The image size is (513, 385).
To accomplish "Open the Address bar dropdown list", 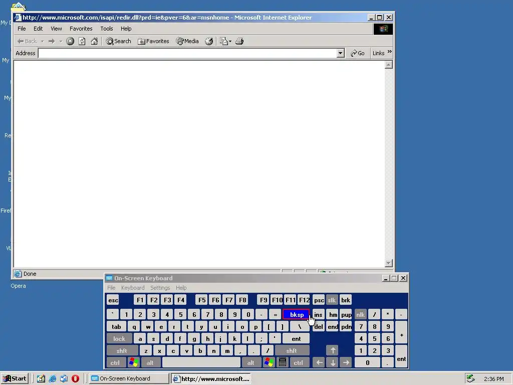I will point(340,53).
